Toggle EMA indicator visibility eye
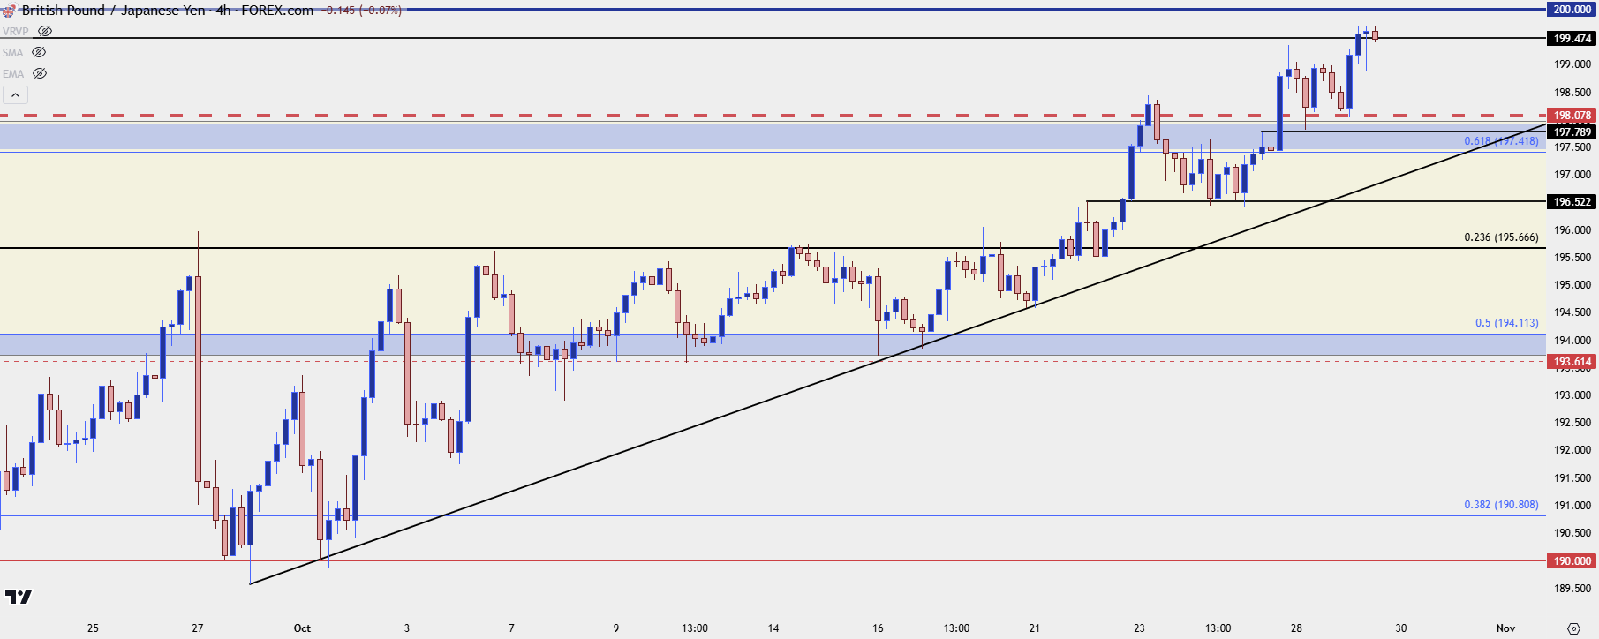 [x=39, y=73]
